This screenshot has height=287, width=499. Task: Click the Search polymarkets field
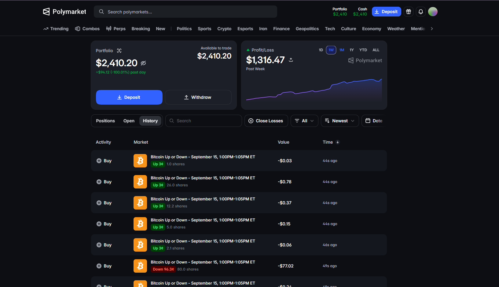coord(185,12)
